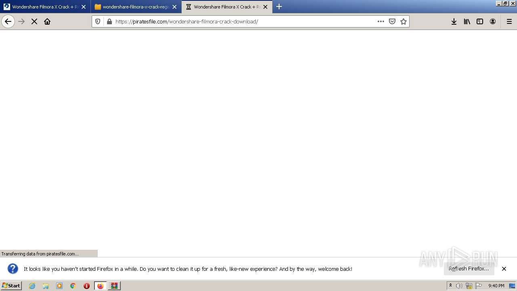Viewport: 517px width, 291px height.
Task: Open the Downloads panel
Action: pos(454,21)
